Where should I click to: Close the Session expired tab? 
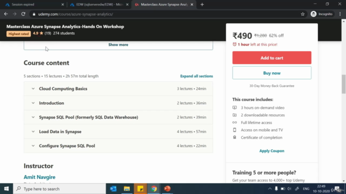(x=63, y=4)
